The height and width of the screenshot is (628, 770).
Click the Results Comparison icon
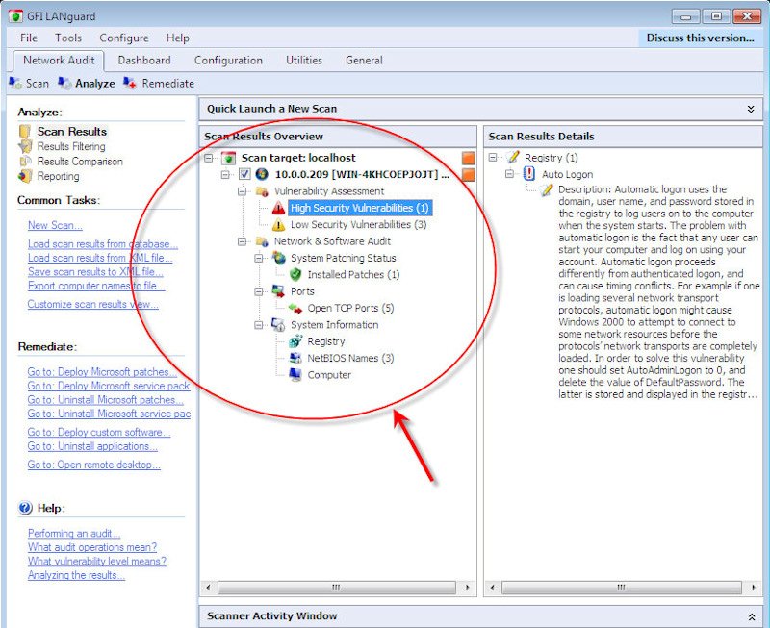25,161
